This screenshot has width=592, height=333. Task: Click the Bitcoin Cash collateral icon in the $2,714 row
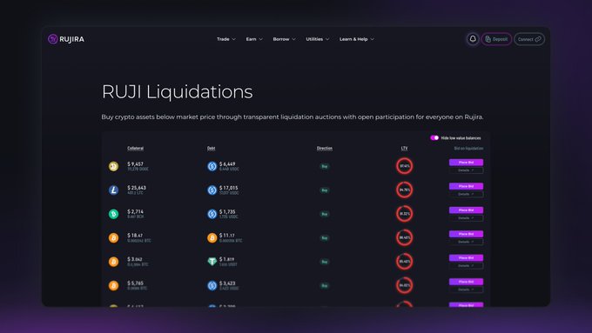113,214
